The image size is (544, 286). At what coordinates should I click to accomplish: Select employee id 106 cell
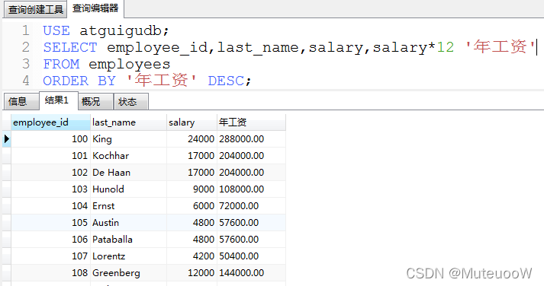[x=50, y=240]
